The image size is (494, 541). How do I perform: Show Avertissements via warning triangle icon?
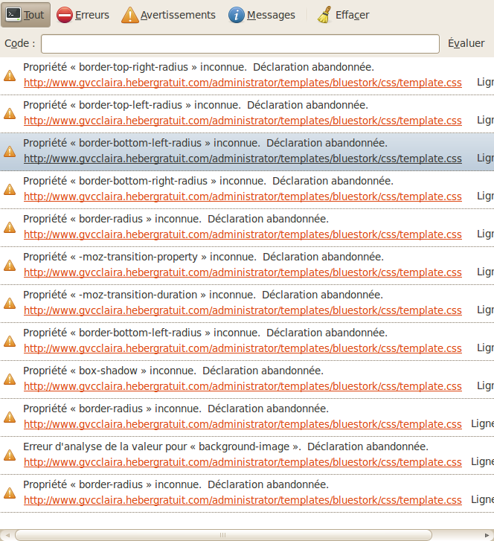[x=129, y=15]
